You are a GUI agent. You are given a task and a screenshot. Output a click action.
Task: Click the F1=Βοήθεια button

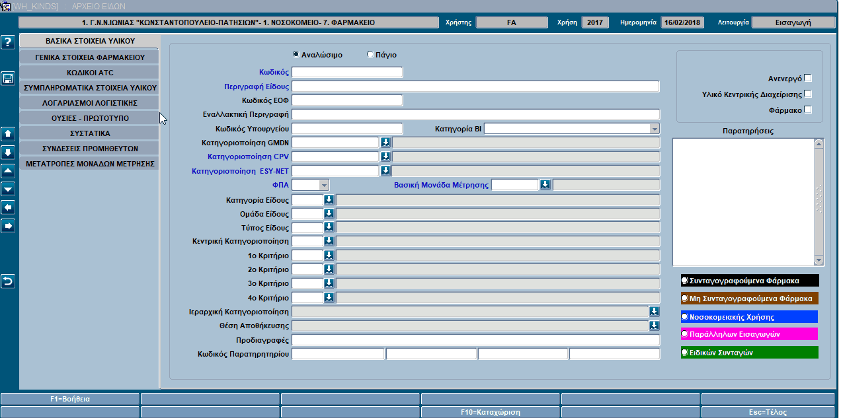[x=70, y=399]
